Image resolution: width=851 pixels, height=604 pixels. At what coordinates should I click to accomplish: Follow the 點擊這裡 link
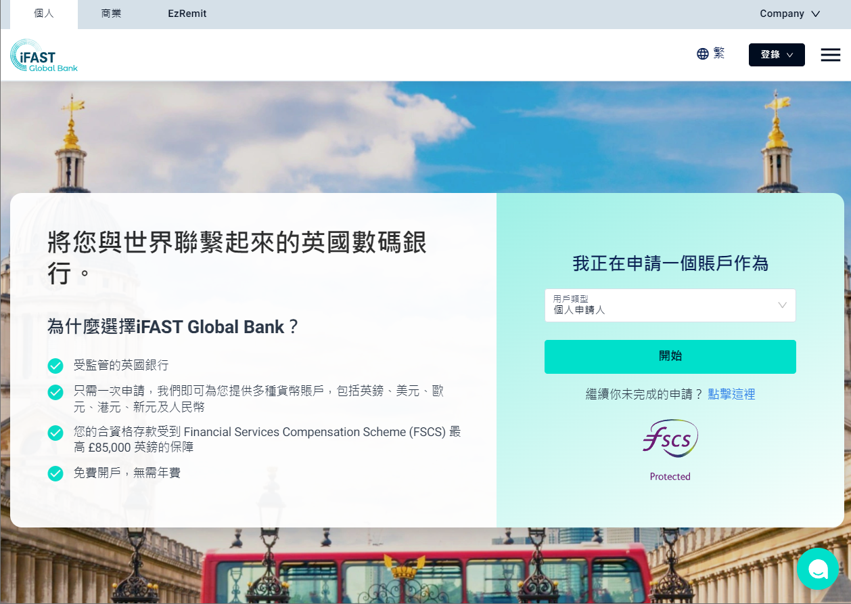731,394
